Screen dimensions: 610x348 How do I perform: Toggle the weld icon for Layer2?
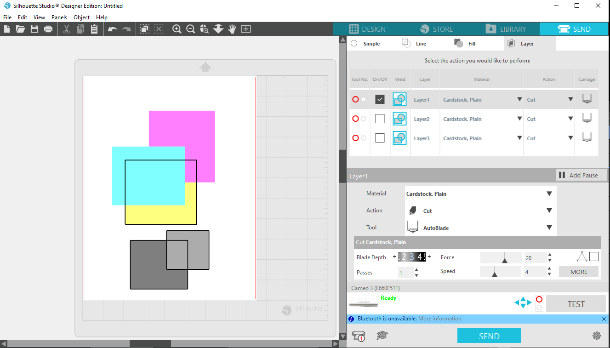pyautogui.click(x=399, y=119)
